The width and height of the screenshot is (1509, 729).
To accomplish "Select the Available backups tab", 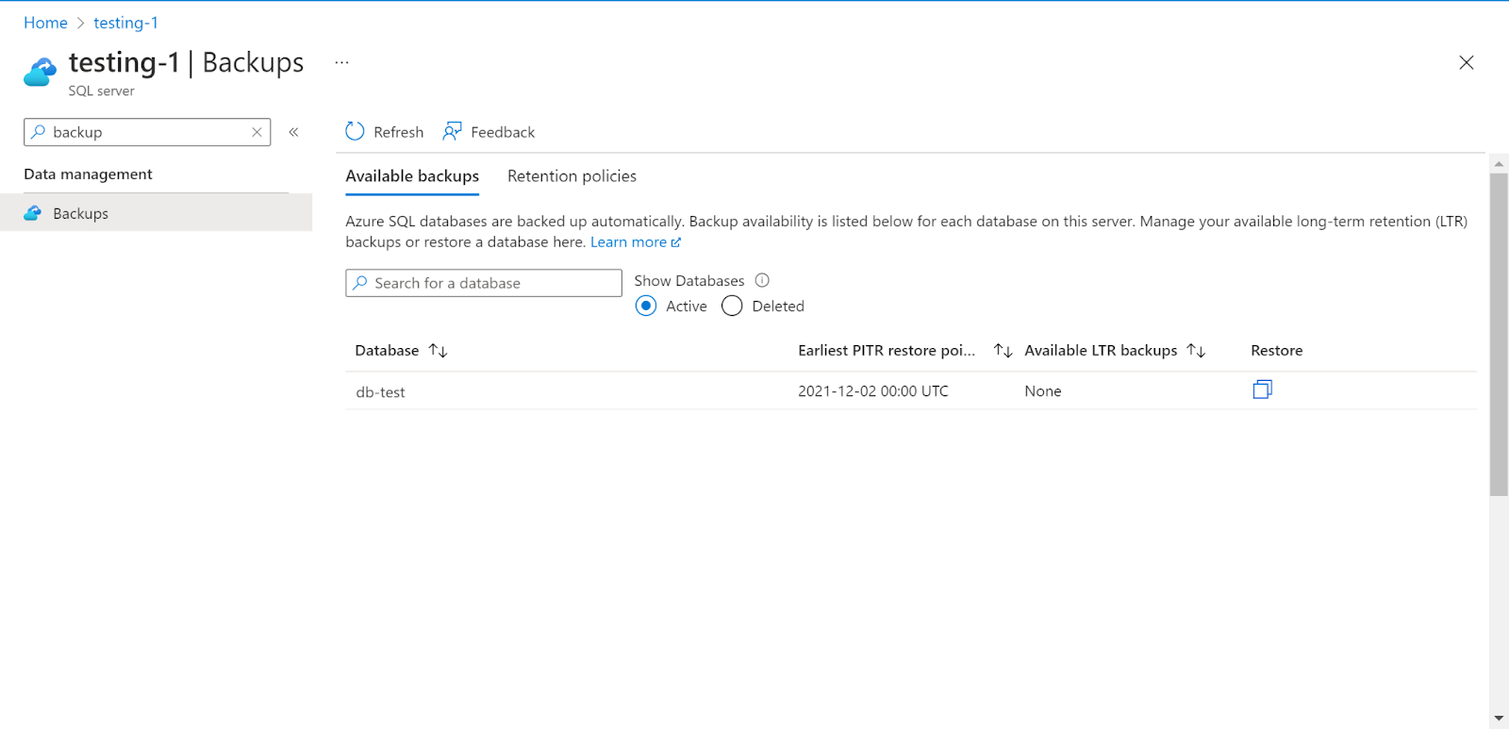I will pyautogui.click(x=412, y=176).
